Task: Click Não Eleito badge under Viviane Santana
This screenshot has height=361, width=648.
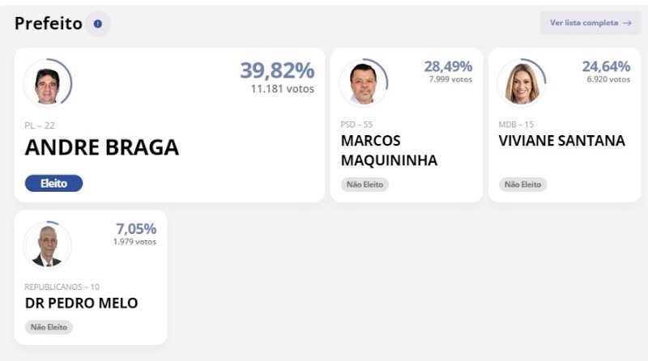Action: coord(522,185)
